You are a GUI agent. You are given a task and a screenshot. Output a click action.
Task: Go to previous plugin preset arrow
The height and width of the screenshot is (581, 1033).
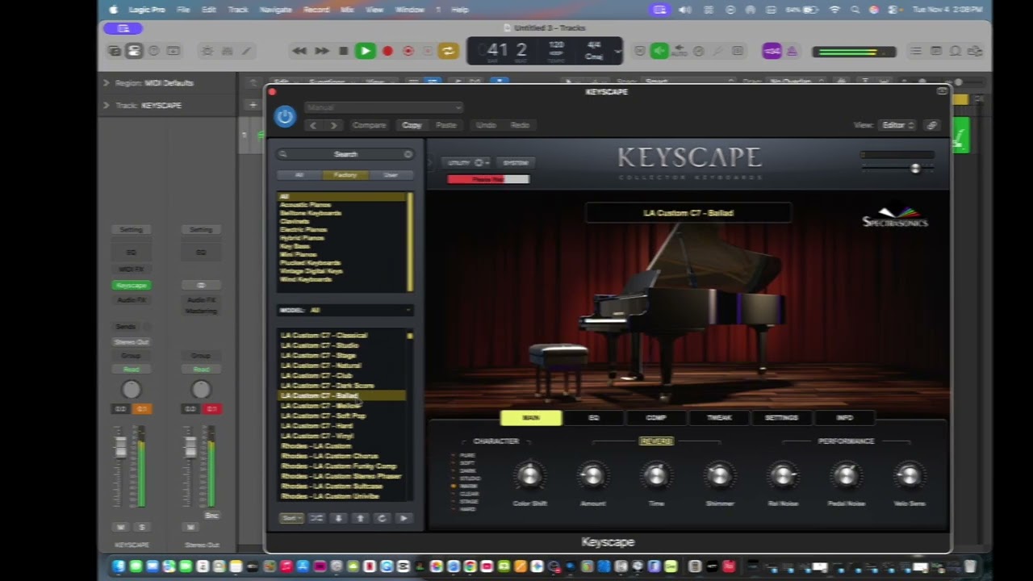click(x=313, y=125)
